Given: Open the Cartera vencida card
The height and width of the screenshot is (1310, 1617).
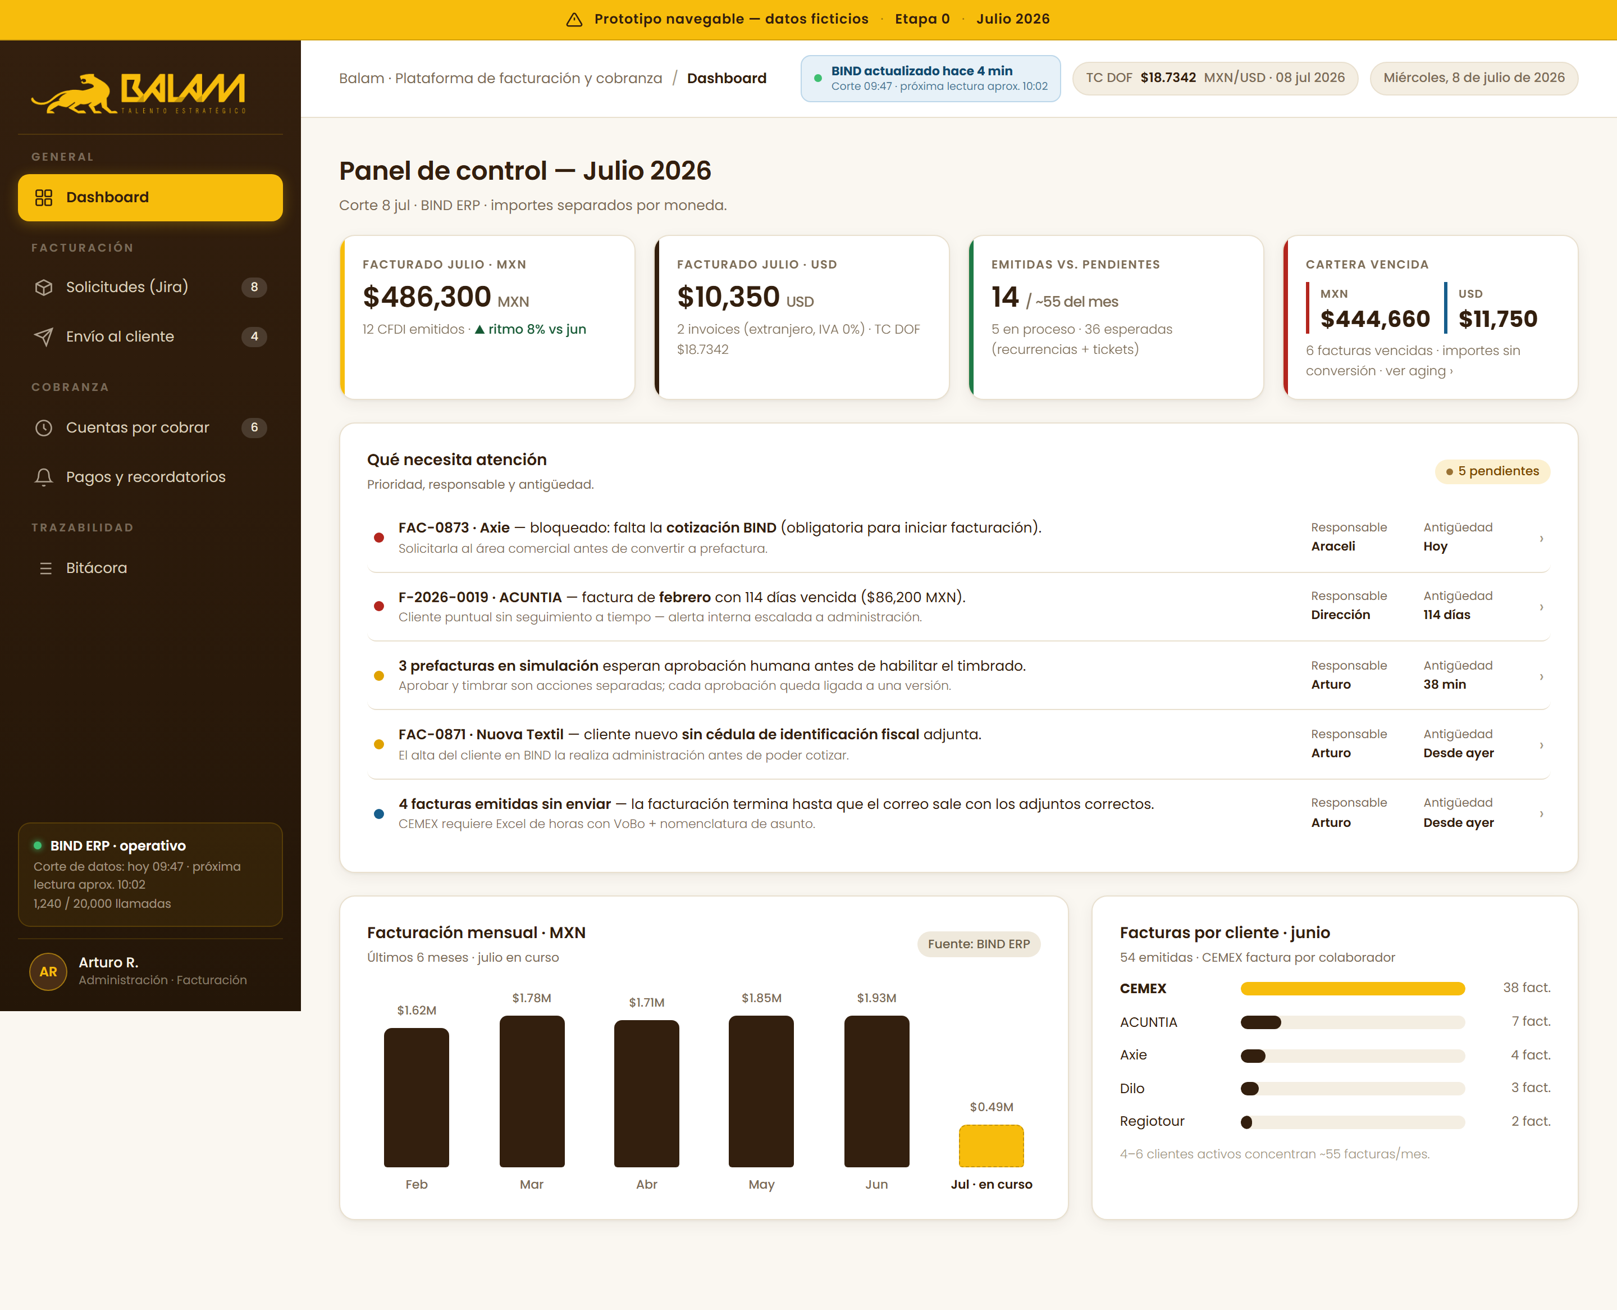Looking at the screenshot, I should click(x=1431, y=318).
